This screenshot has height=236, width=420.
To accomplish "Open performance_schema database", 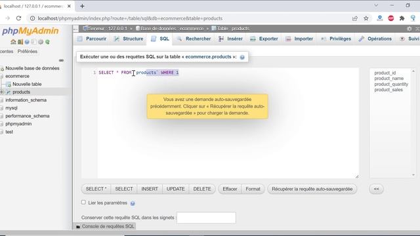I will pyautogui.click(x=28, y=116).
